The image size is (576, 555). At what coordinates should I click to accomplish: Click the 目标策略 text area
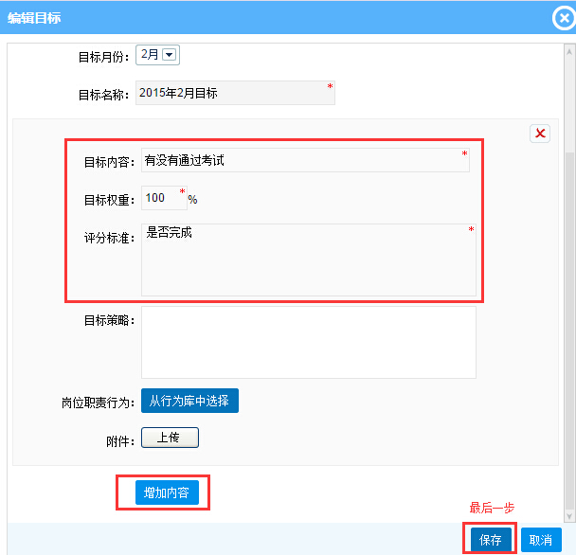point(309,342)
